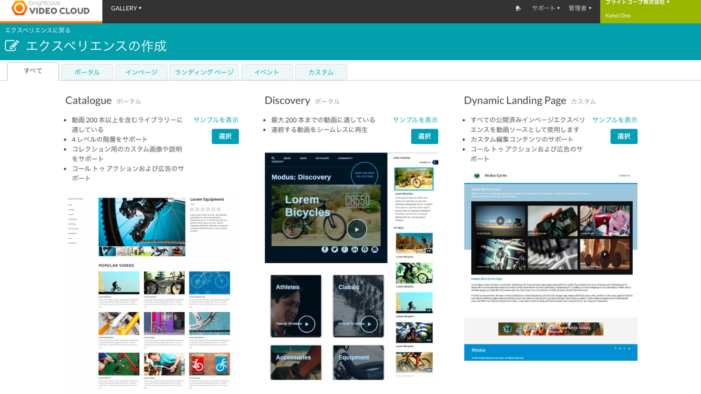Click the Twitter share icon in Discovery preview
Screen dimensions: 701x394
click(x=335, y=249)
